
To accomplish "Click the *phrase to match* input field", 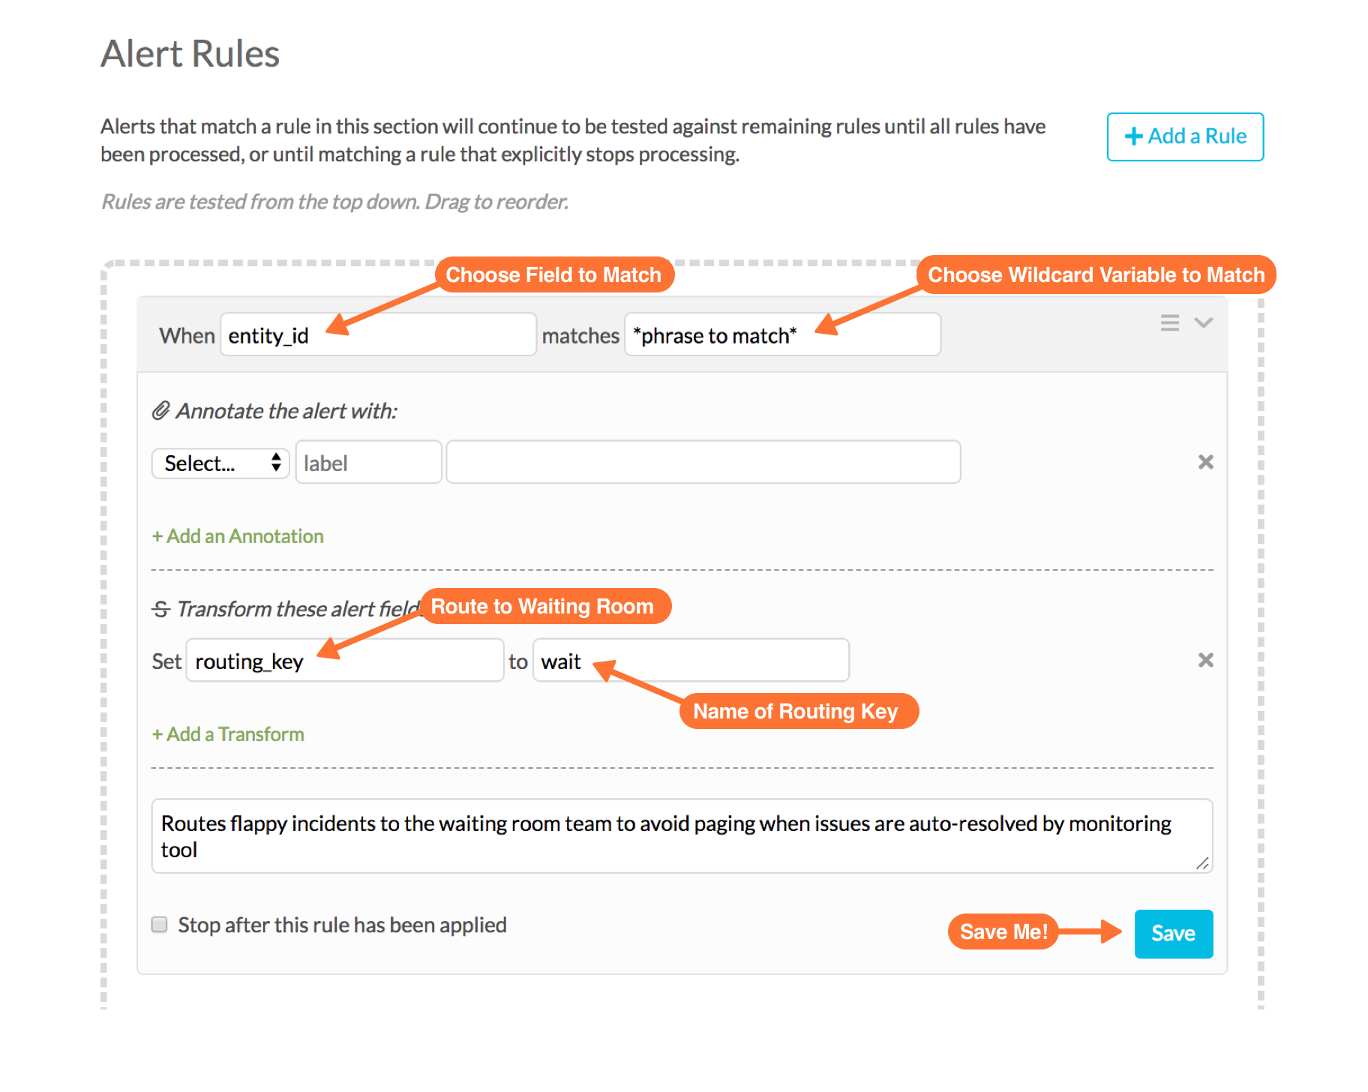I will pos(782,334).
